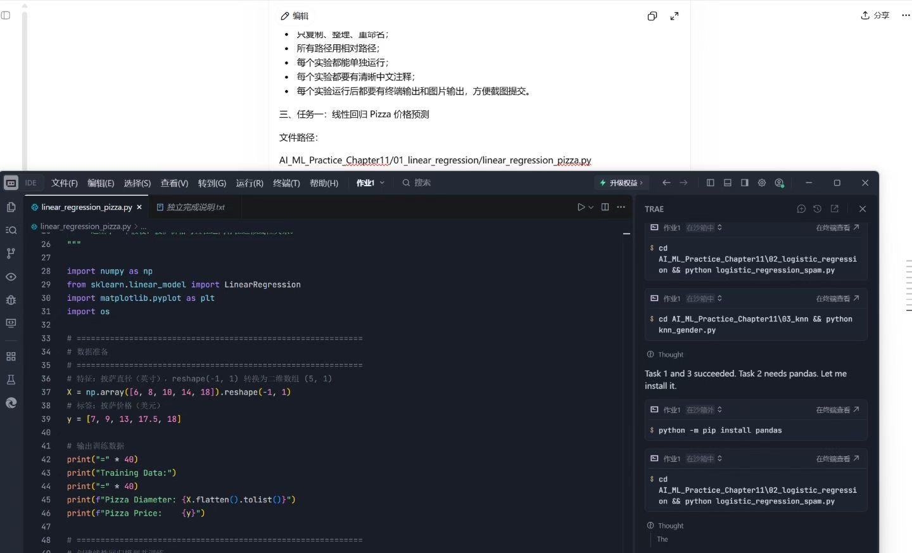The height and width of the screenshot is (553, 912).
Task: Copy content icon in background document window
Action: [652, 16]
